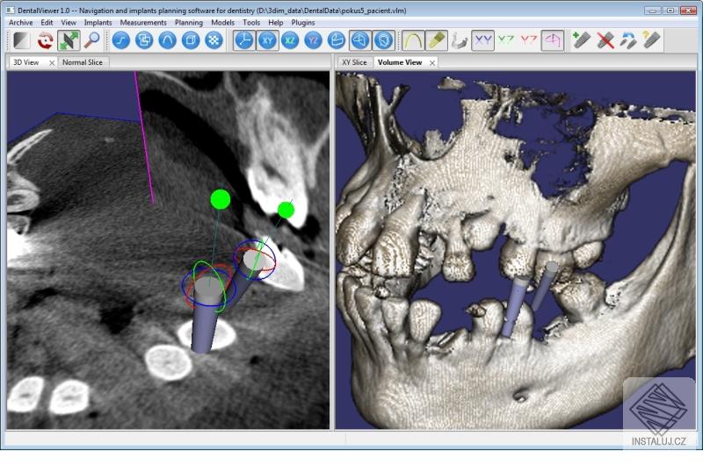Open the Planning menu

pos(189,23)
